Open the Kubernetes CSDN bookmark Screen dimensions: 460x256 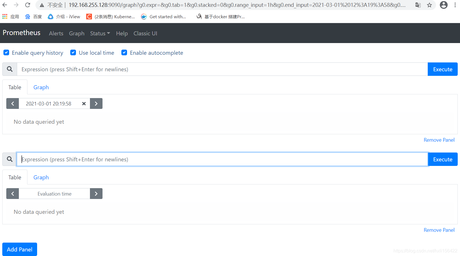111,17
